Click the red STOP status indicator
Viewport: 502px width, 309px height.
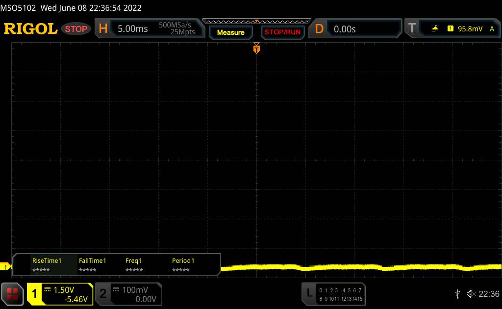pyautogui.click(x=76, y=29)
